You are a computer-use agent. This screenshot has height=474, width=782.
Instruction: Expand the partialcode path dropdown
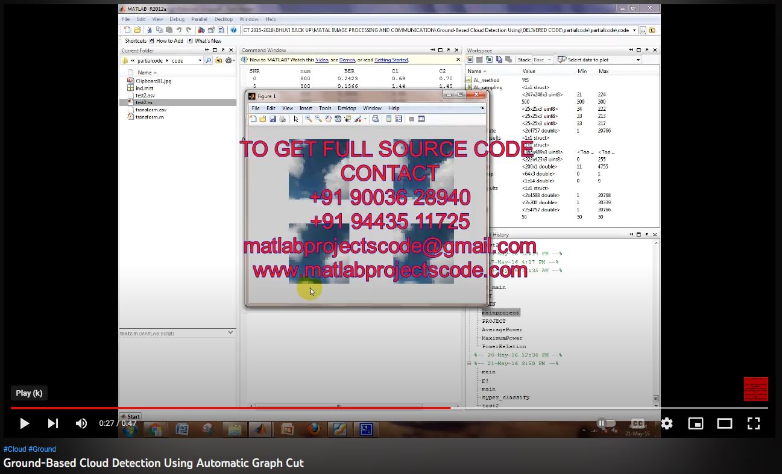click(200, 61)
